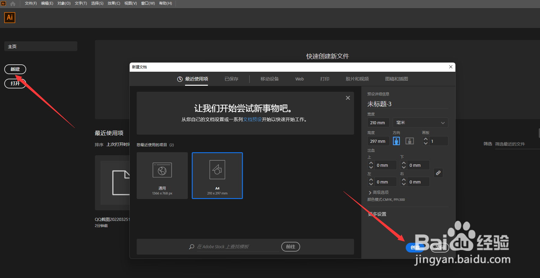
Task: Open 视图(V) menu
Action: pos(131,3)
